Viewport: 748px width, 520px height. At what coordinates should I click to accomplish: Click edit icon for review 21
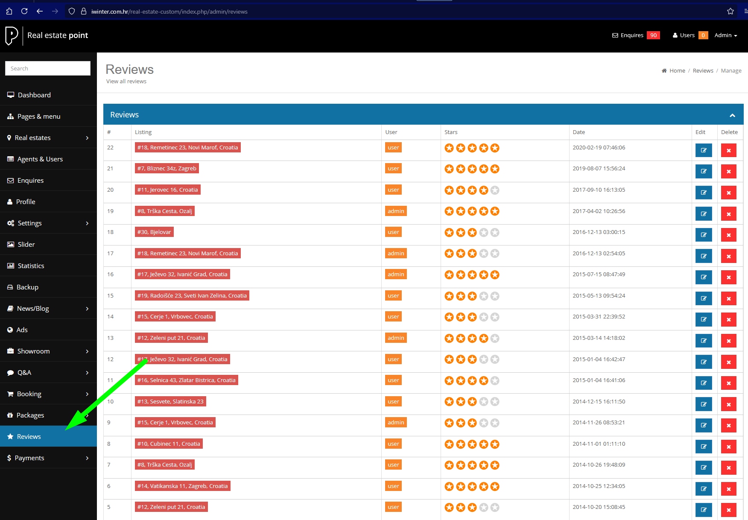click(x=704, y=171)
